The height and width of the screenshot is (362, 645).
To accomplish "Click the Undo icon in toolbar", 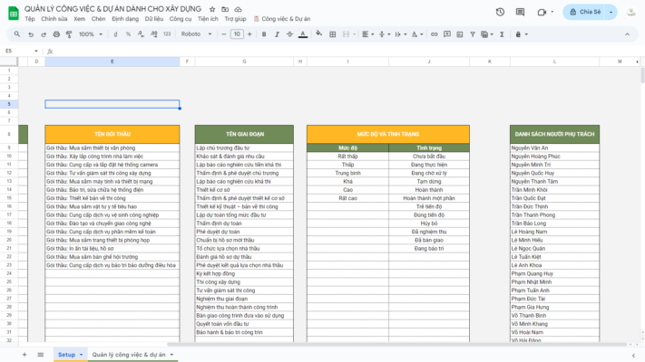I will [x=32, y=34].
